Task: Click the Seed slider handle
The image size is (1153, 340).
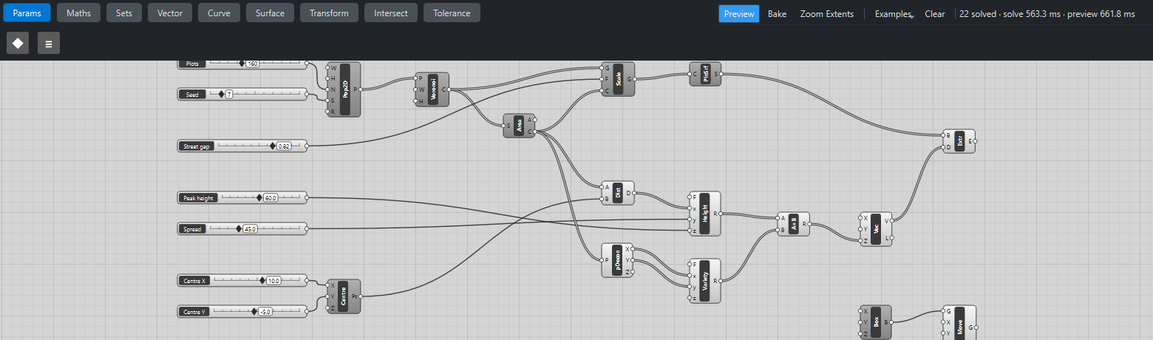Action: 221,95
